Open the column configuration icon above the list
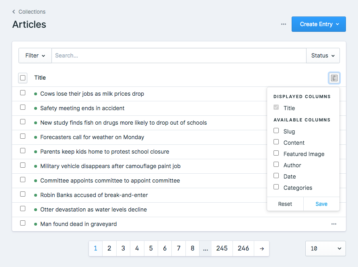 tap(334, 78)
